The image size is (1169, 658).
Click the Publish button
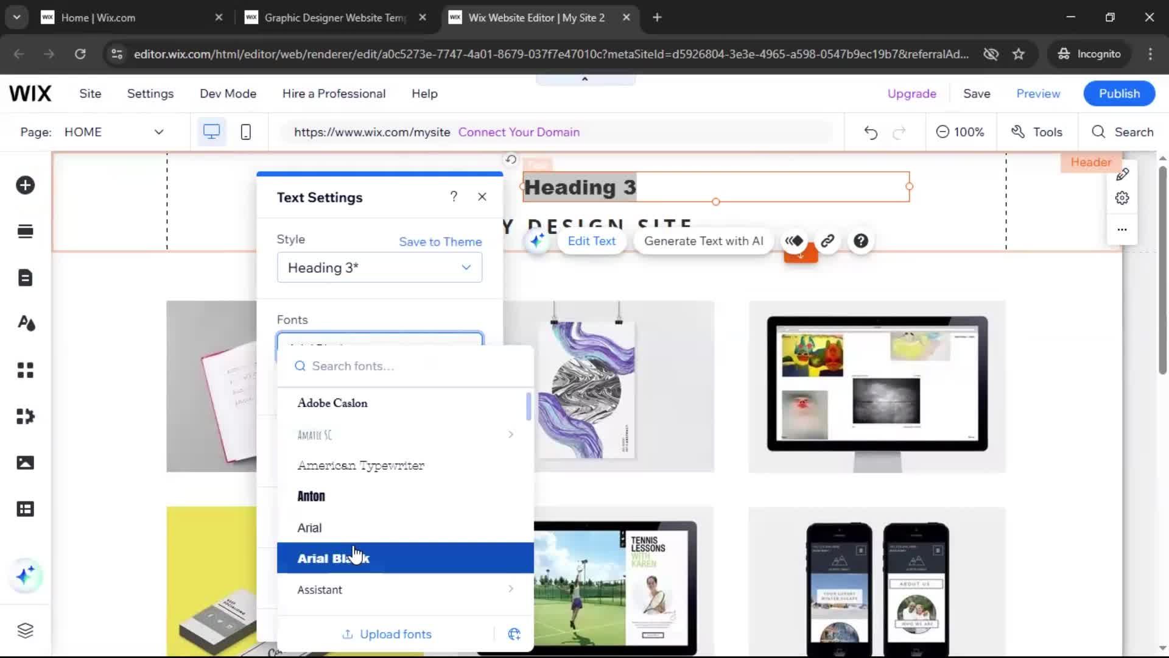click(x=1119, y=94)
